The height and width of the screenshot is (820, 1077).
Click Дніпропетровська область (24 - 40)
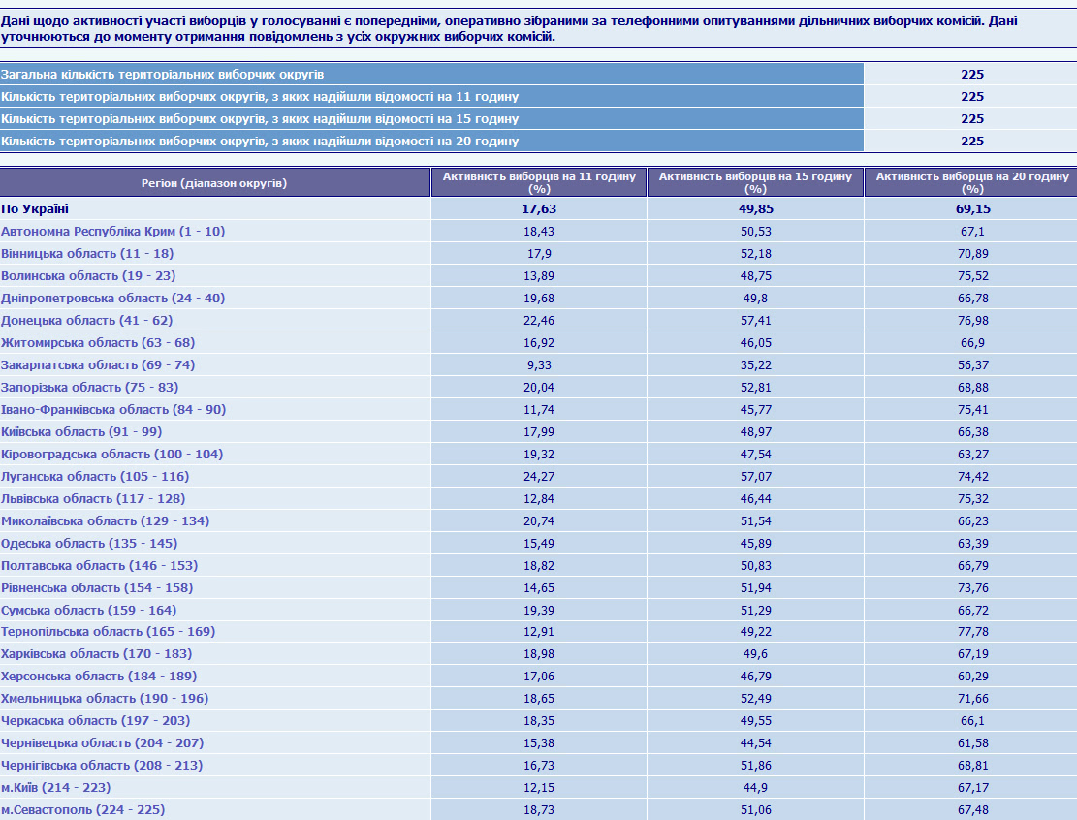click(x=112, y=299)
